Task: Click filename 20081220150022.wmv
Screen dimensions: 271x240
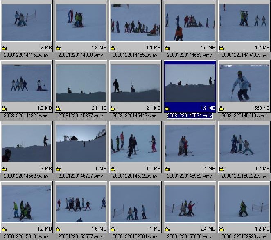Action: pyautogui.click(x=244, y=176)
